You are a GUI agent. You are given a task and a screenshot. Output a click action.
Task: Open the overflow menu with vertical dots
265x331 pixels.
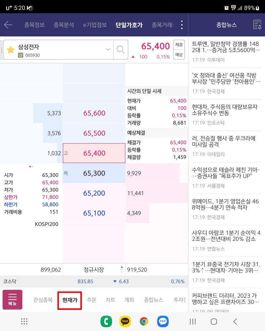point(182,25)
